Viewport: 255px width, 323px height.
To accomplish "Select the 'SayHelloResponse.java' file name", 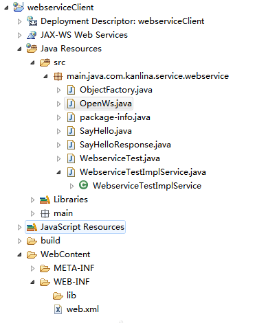I will tap(125, 145).
